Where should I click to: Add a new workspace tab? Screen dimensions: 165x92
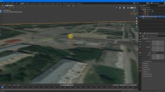(82, 3)
